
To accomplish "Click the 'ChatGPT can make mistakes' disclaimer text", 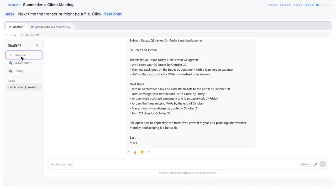I will tap(188, 173).
